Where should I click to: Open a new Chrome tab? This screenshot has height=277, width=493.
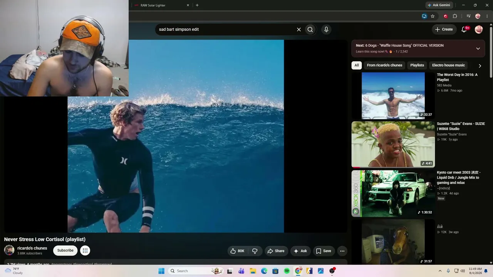(x=197, y=5)
